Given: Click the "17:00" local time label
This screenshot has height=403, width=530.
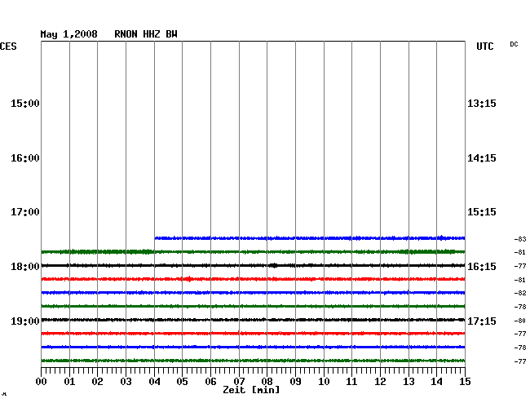Looking at the screenshot, I should tap(25, 212).
